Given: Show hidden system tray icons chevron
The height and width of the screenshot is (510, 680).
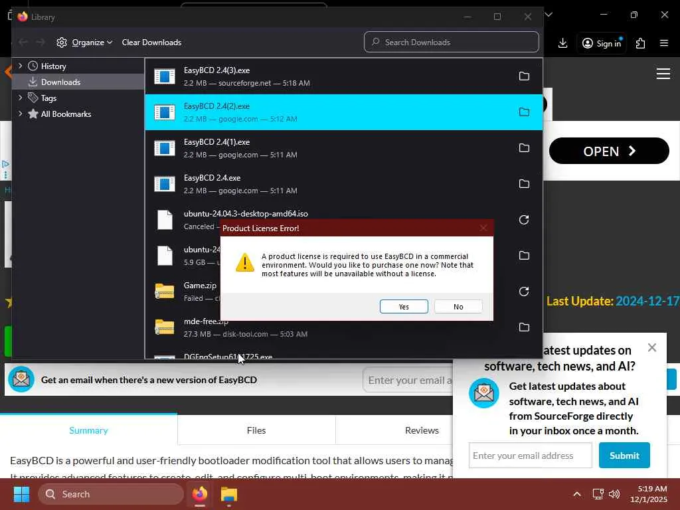Looking at the screenshot, I should pyautogui.click(x=577, y=494).
